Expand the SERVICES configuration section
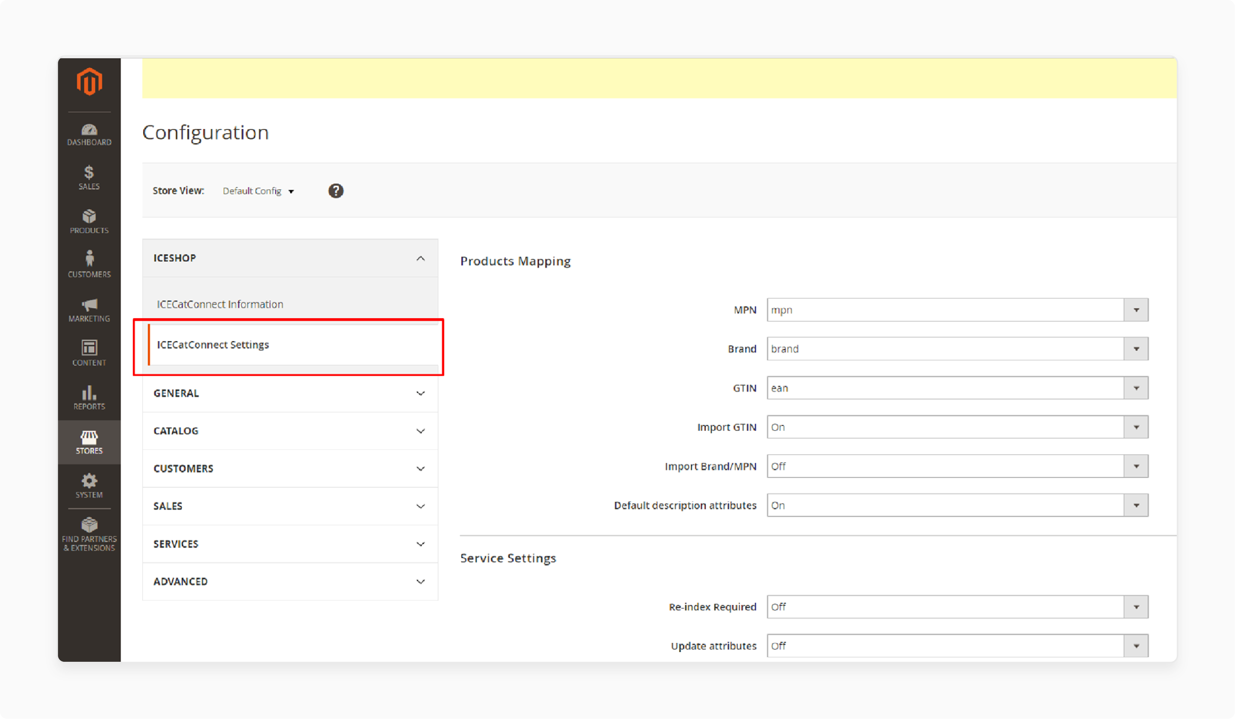 [x=290, y=544]
